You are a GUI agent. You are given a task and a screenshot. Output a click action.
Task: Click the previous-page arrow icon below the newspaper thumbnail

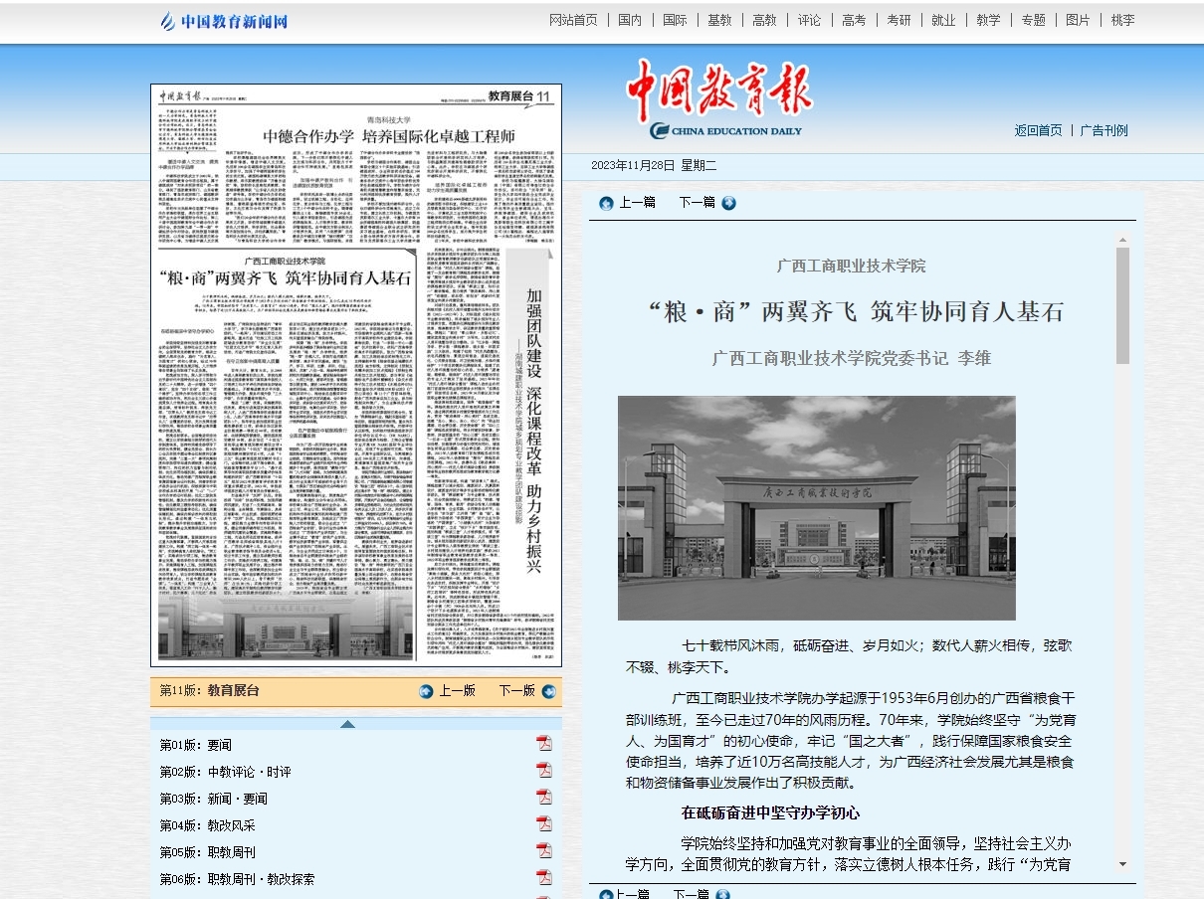pyautogui.click(x=426, y=691)
